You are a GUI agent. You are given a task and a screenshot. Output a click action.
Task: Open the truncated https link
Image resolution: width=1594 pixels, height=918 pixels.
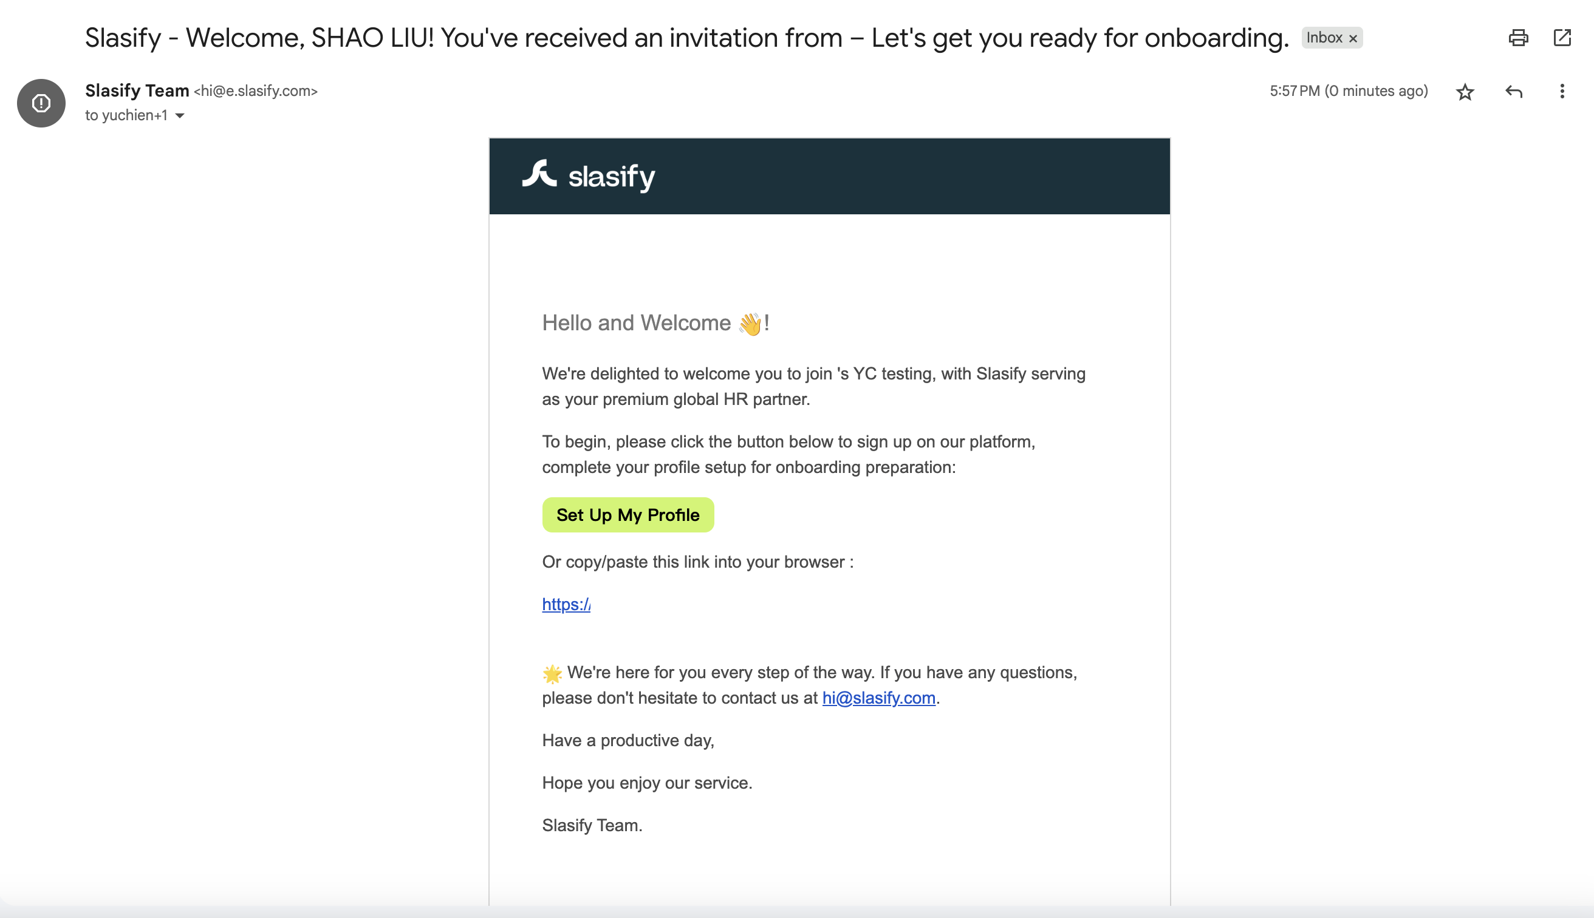pyautogui.click(x=566, y=604)
